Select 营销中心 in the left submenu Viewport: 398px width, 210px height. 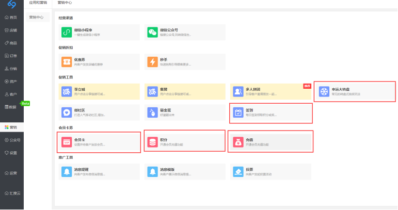click(x=37, y=17)
